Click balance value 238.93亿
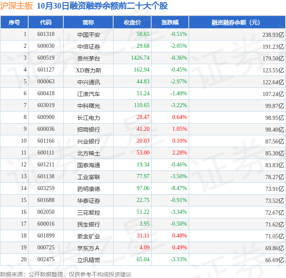 (273, 35)
